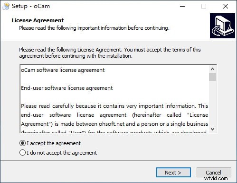
Task: Close the oCam Setup dialog
Action: tap(226, 6)
